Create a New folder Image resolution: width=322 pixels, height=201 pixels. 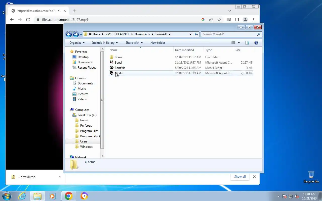click(158, 43)
